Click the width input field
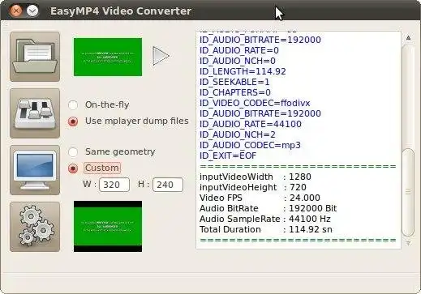Image resolution: width=421 pixels, height=294 pixels. [114, 185]
